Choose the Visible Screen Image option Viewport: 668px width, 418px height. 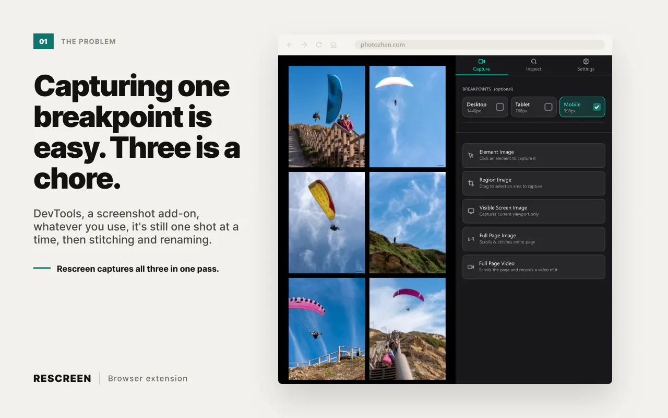coord(534,211)
